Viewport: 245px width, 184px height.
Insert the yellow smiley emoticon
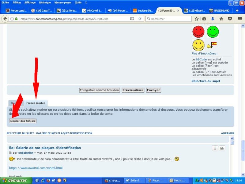(x=198, y=45)
